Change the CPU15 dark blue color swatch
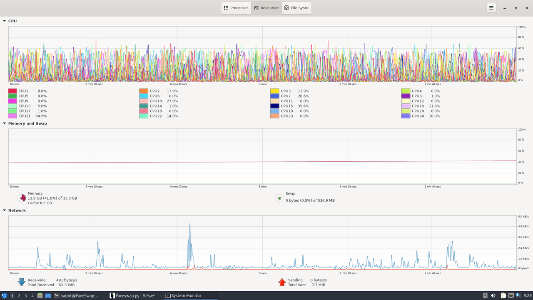Screen dimensions: 533x300 275,106
